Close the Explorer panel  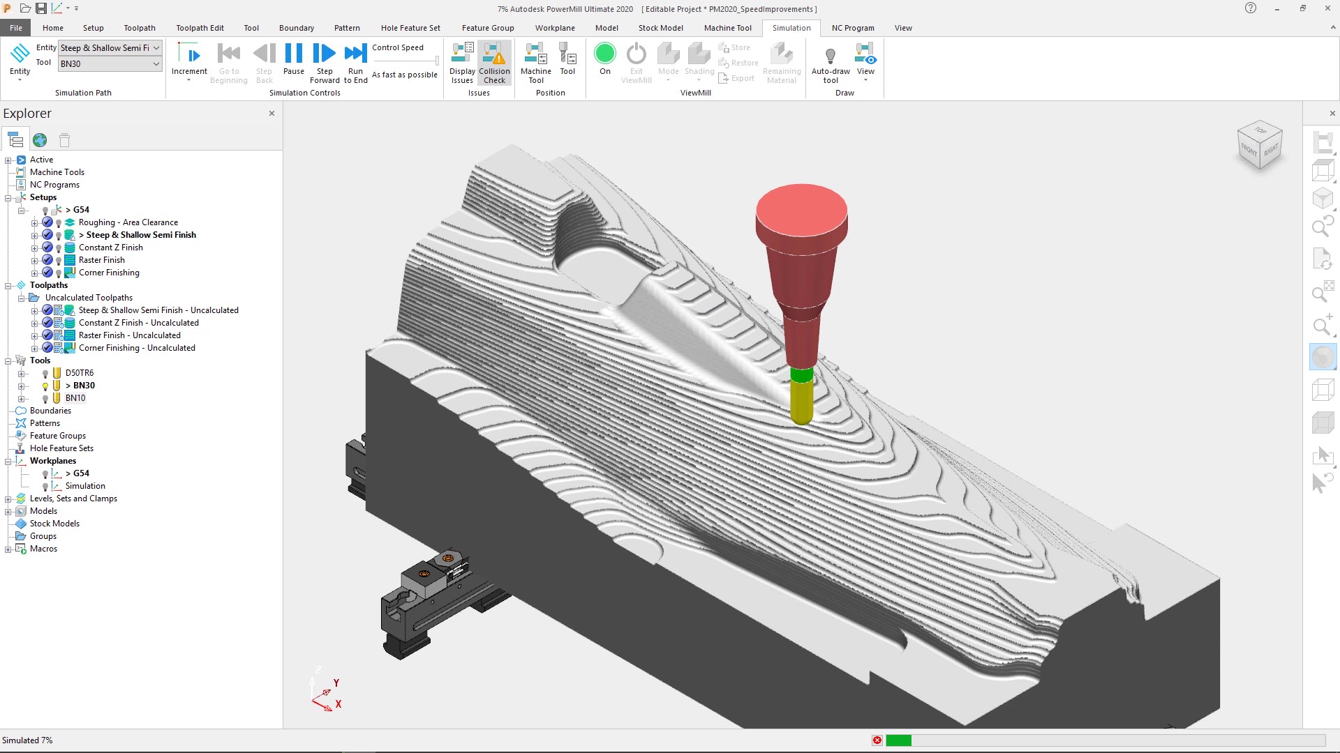point(271,113)
